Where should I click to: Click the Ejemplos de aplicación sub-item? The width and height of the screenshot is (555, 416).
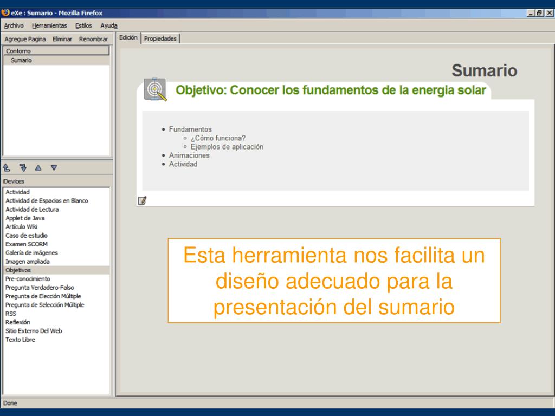click(227, 146)
